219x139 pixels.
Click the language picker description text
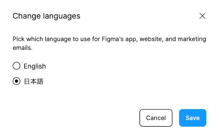[x=109, y=44]
